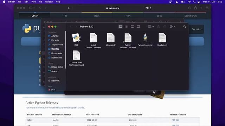Screen dimensions: 225x126
Task: Select the PyPI tab on python.org
Action: 128,16
